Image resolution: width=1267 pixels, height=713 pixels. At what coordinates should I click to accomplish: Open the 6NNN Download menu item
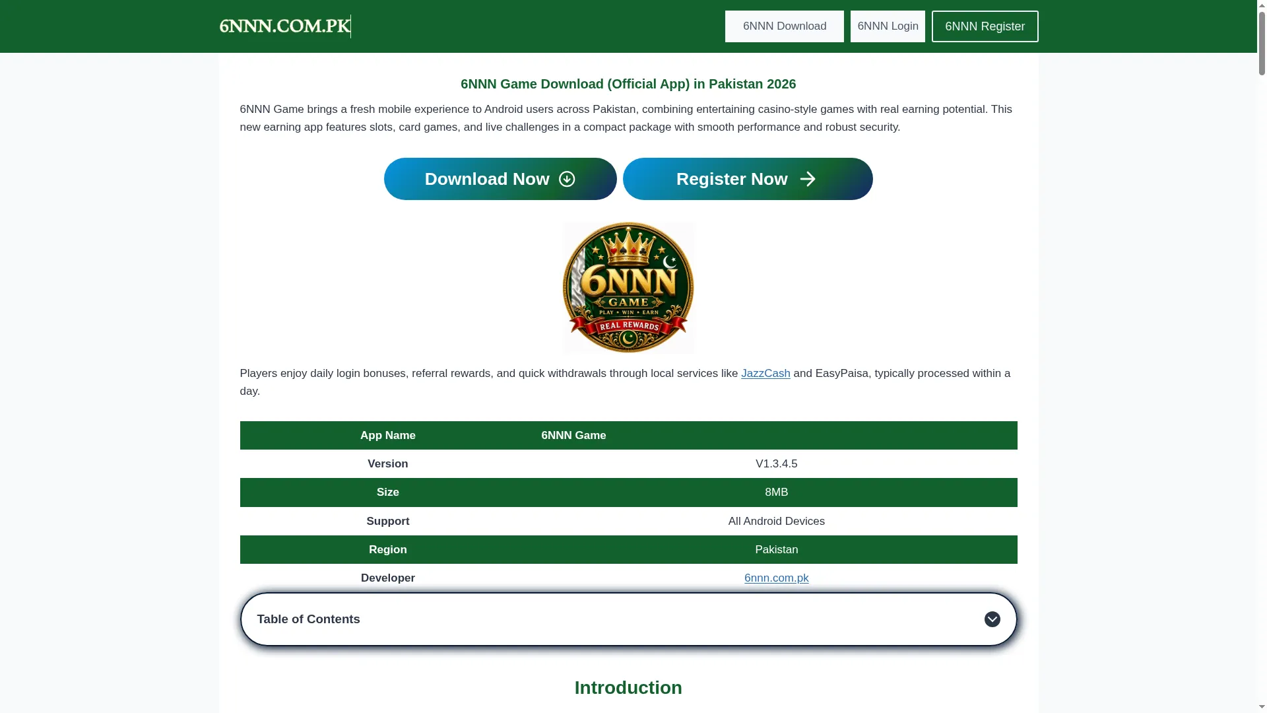(x=784, y=26)
